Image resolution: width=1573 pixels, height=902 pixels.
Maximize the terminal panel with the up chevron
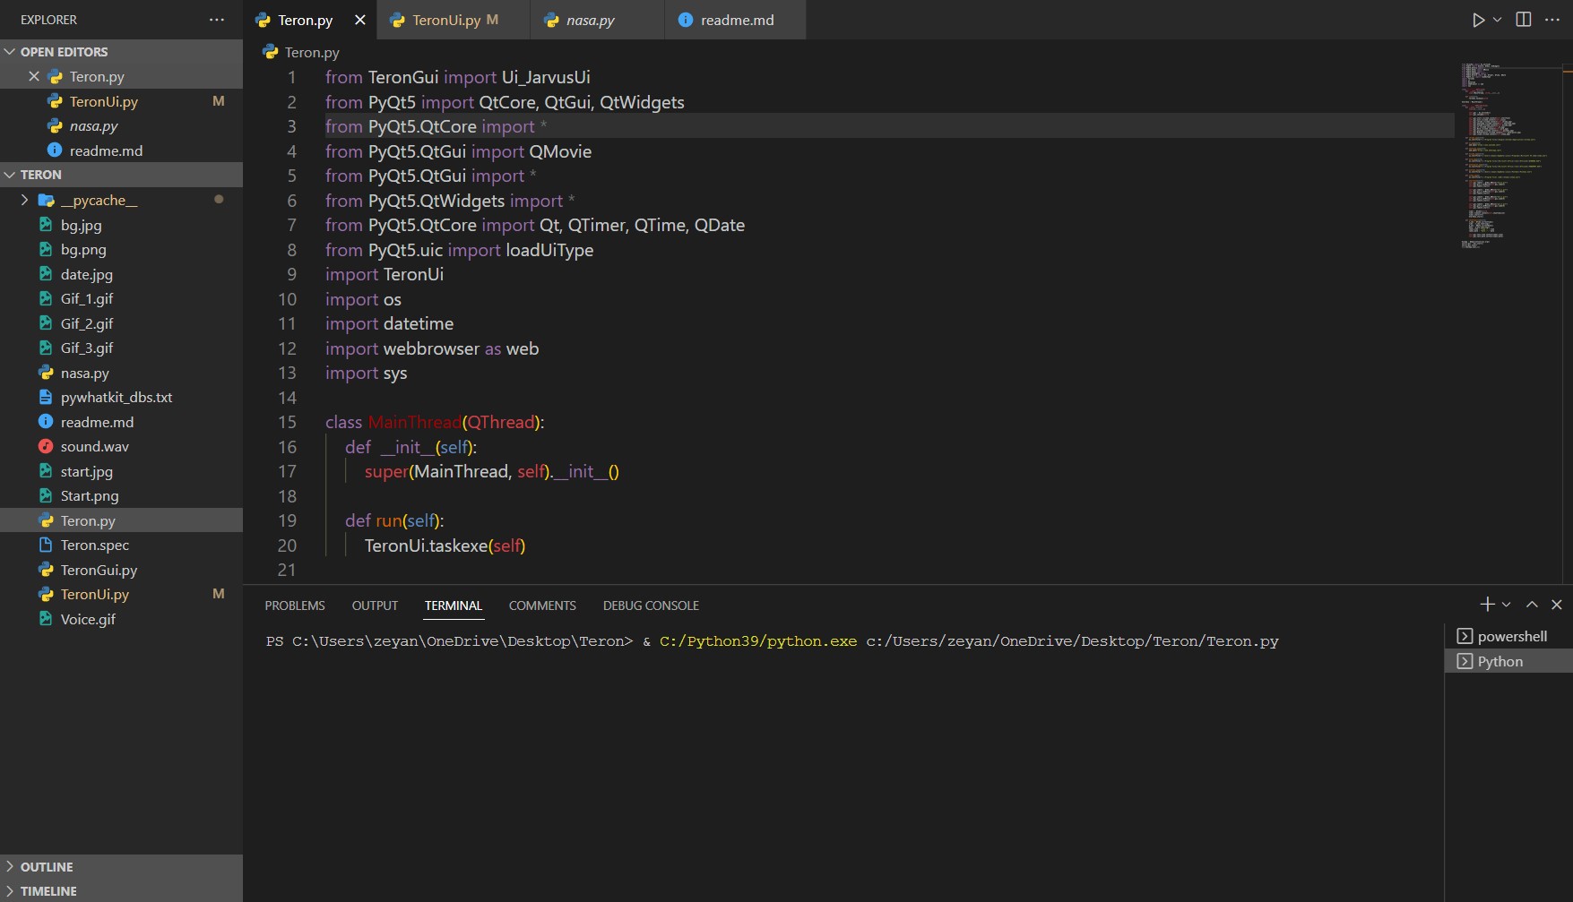1532,605
